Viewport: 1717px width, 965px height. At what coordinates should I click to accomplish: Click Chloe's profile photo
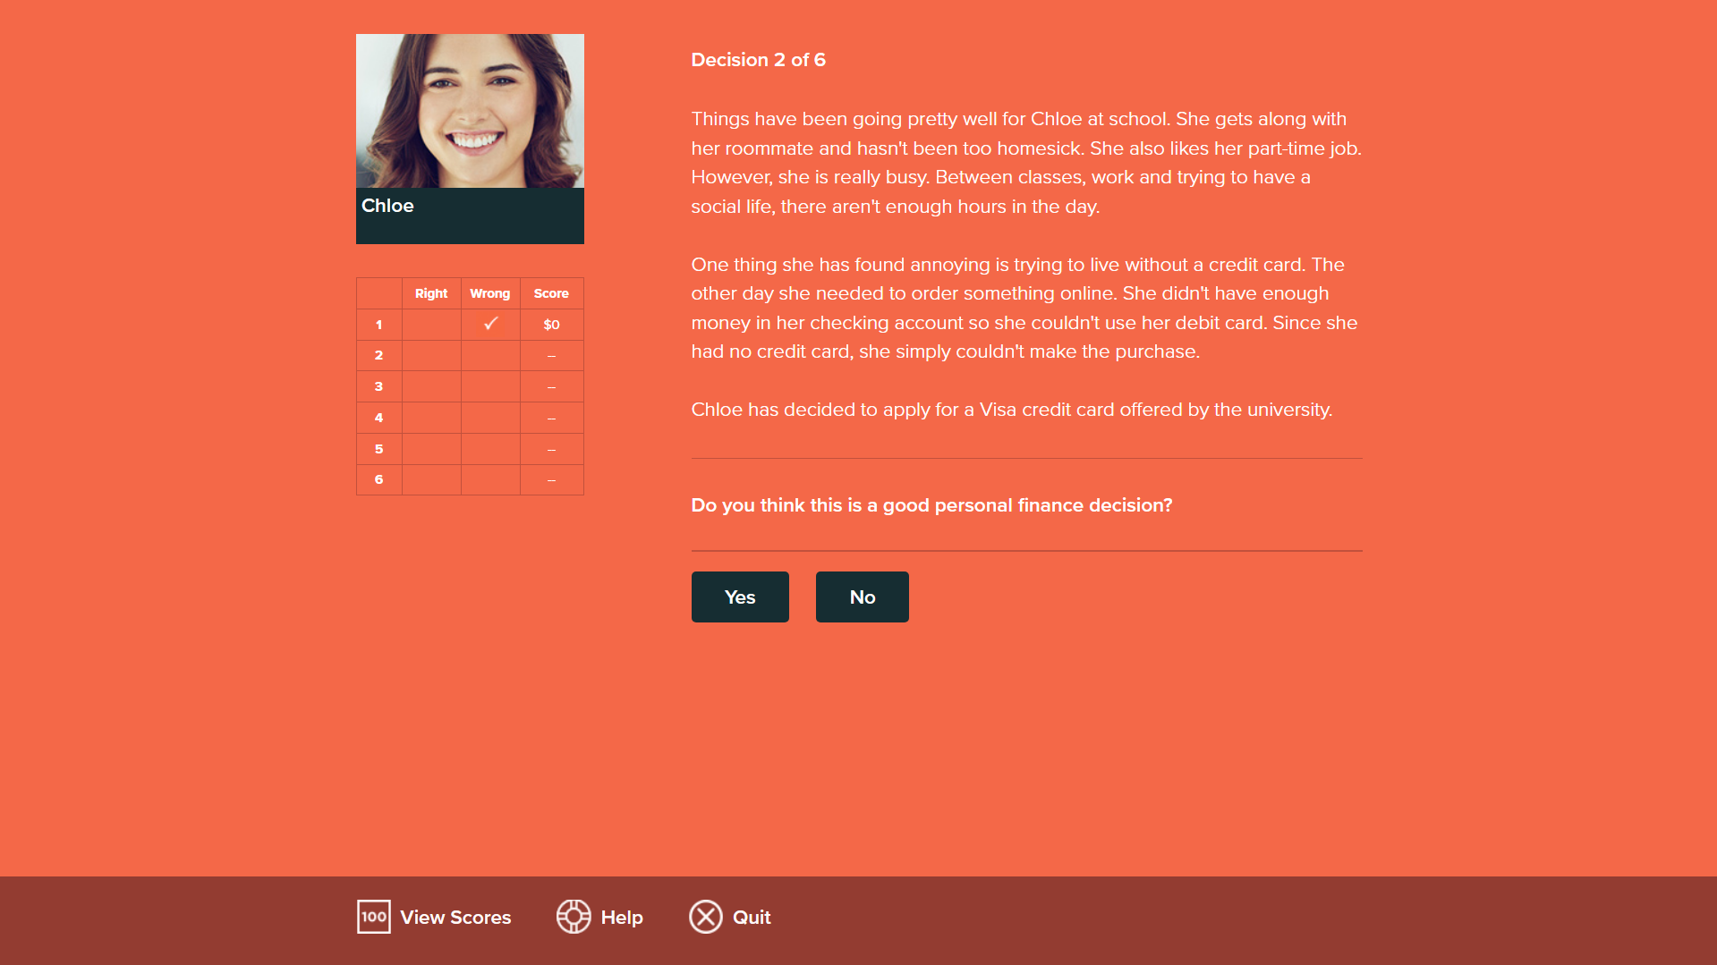tap(470, 111)
